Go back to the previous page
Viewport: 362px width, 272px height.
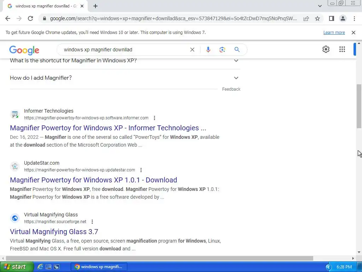pos(8,18)
